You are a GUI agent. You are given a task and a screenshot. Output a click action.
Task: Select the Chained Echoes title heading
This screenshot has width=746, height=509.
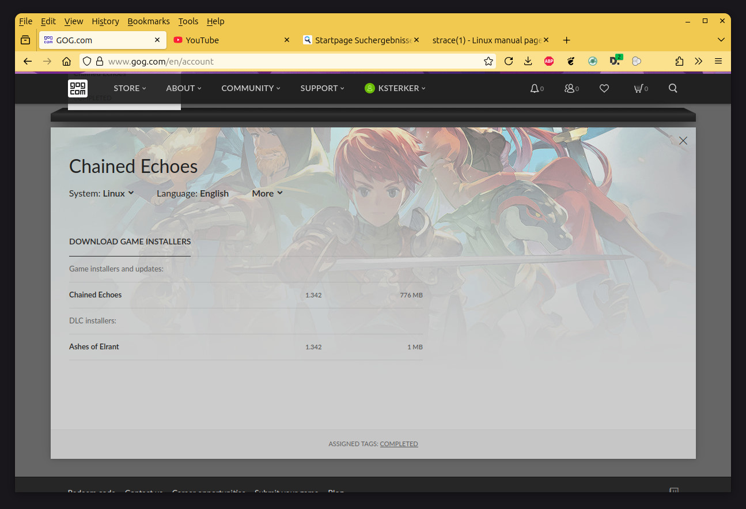click(x=133, y=167)
